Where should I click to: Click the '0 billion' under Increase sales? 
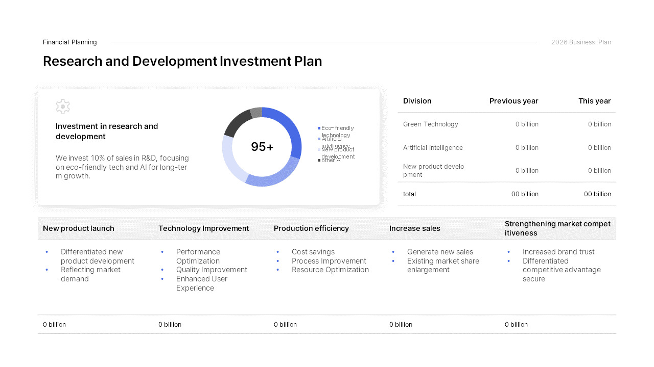tap(401, 325)
